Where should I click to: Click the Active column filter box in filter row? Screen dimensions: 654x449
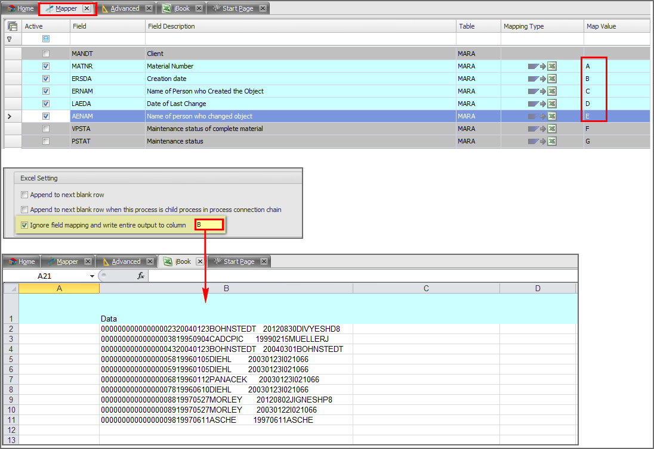tap(46, 39)
